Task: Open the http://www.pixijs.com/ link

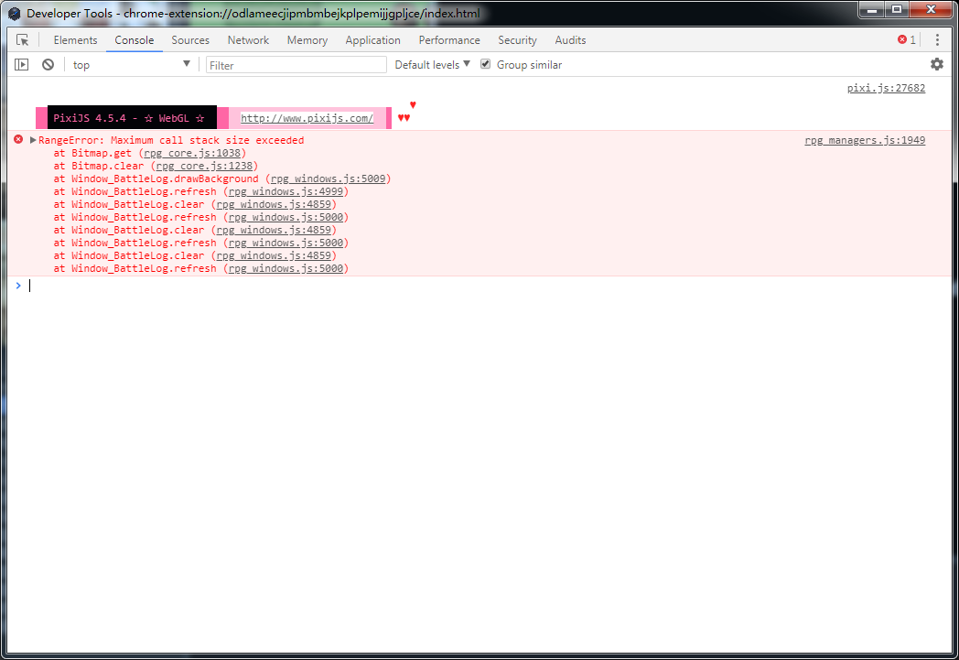Action: pyautogui.click(x=307, y=118)
